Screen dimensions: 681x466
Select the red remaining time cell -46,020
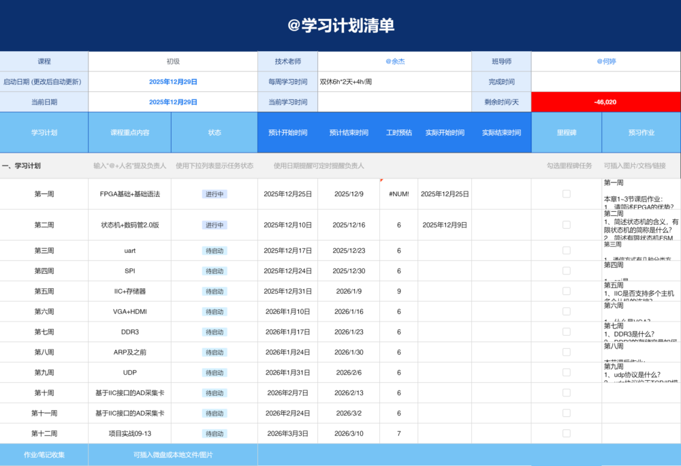point(605,102)
